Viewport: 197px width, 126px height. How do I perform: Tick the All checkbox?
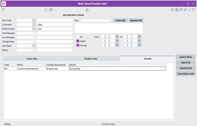tap(78, 37)
